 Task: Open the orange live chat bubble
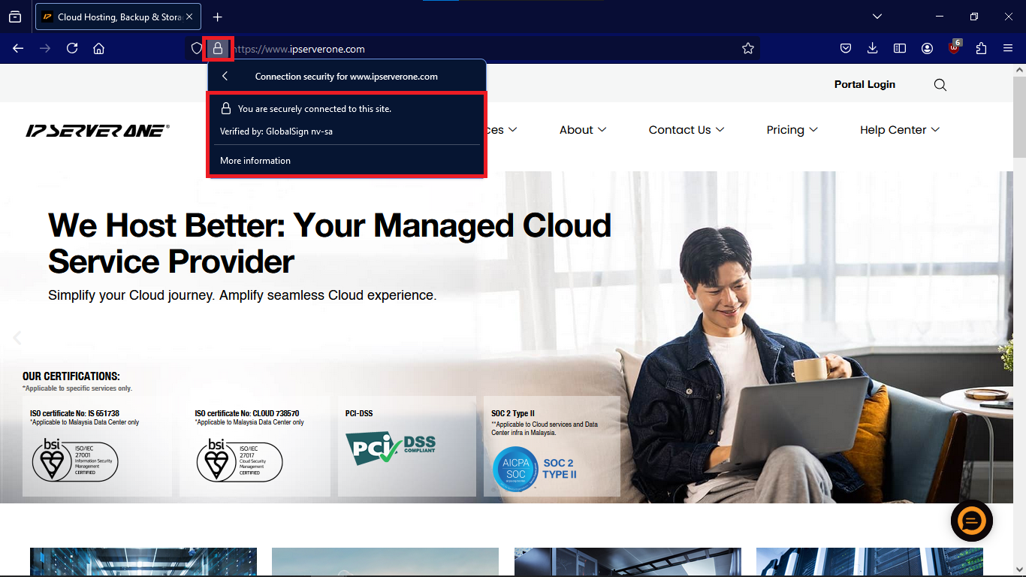[971, 521]
